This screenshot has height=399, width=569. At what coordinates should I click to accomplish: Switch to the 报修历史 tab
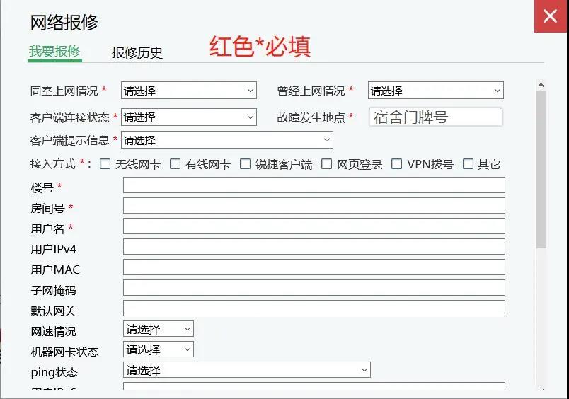(x=137, y=52)
